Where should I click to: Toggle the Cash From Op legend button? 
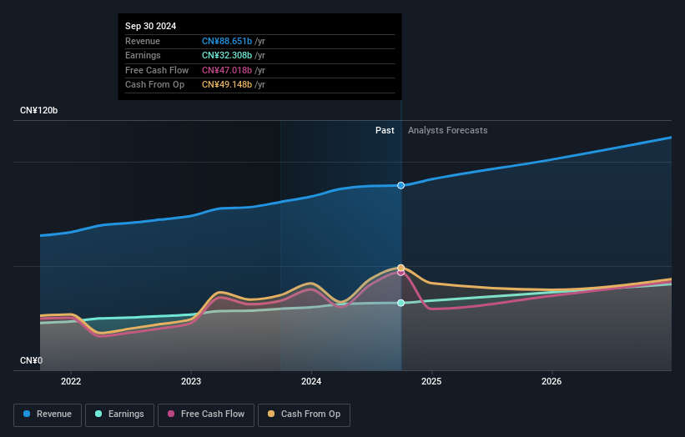304,414
